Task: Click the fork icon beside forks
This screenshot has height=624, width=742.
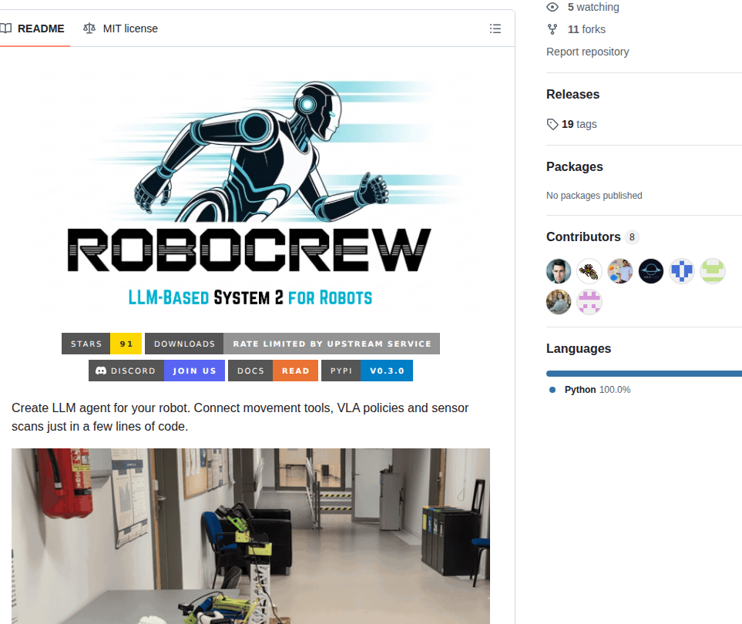Action: [552, 29]
